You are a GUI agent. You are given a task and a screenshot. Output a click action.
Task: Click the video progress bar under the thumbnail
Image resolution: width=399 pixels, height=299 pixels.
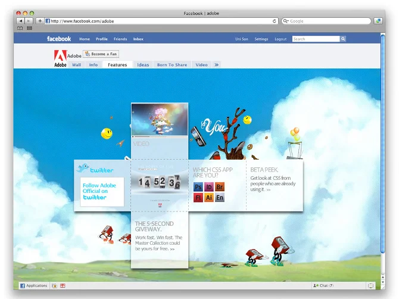(160, 137)
